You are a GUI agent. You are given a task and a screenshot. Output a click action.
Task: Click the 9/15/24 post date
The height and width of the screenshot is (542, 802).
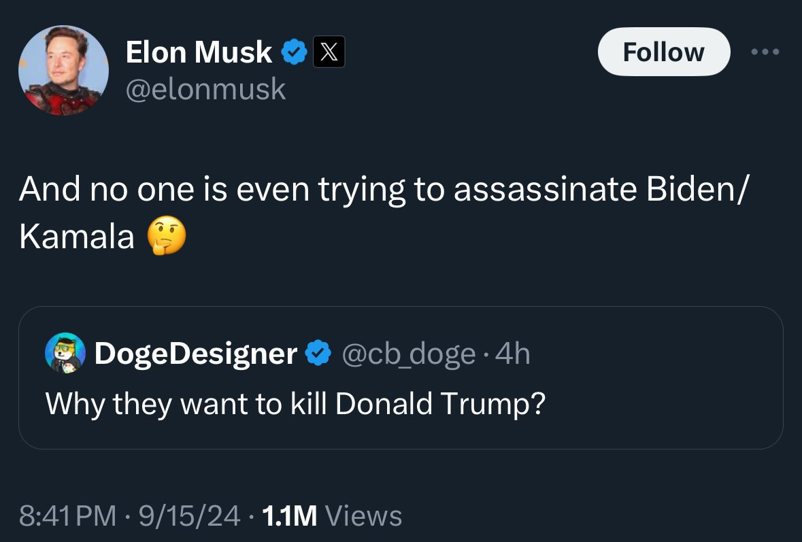pos(190,515)
